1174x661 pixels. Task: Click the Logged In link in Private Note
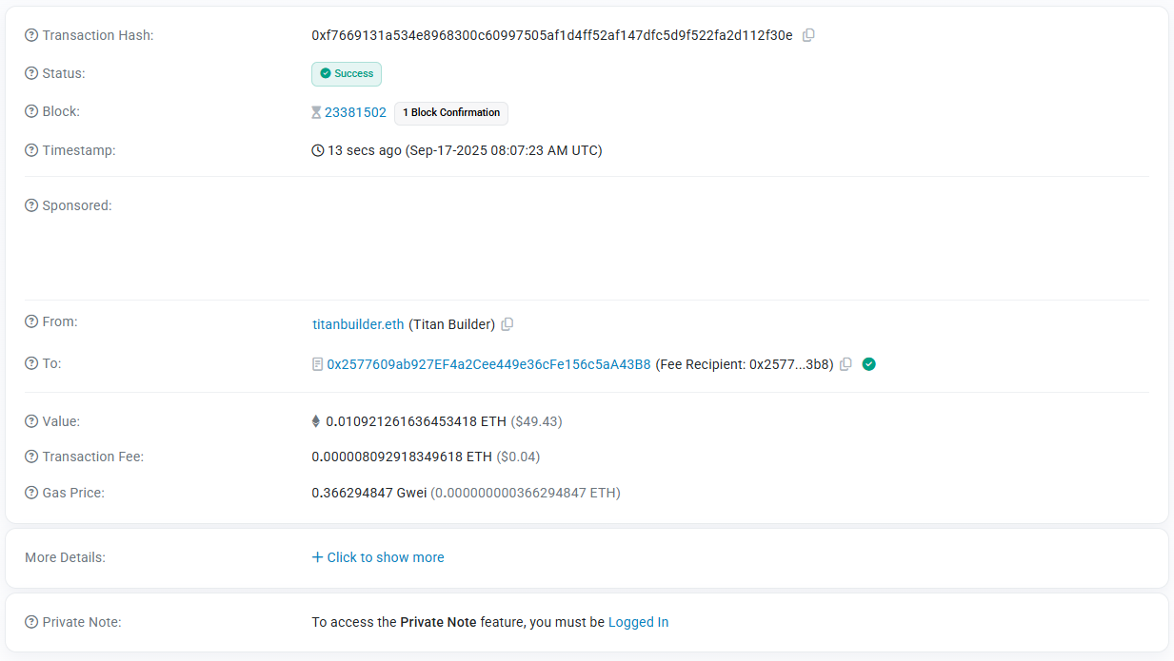(638, 621)
